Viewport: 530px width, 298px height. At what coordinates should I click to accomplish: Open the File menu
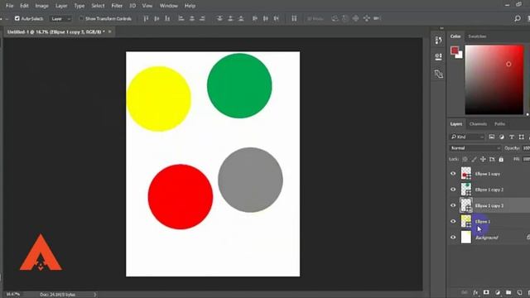pos(9,6)
